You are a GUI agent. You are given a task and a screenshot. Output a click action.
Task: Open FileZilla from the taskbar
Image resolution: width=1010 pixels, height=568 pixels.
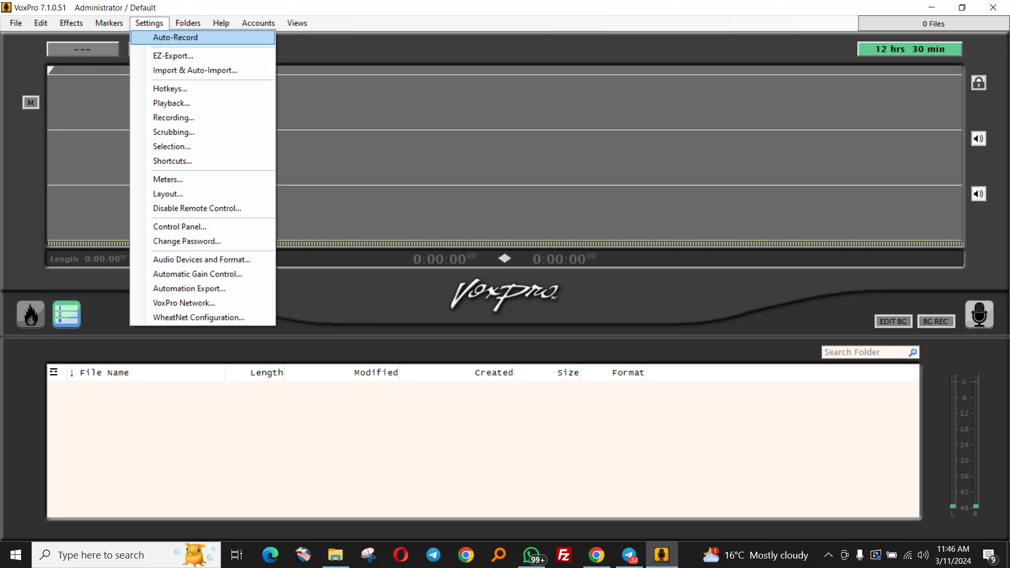[x=564, y=555]
